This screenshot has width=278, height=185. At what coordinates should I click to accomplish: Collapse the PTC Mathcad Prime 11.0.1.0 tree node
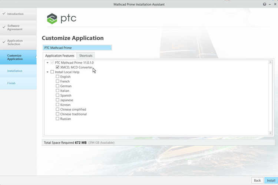(47, 63)
